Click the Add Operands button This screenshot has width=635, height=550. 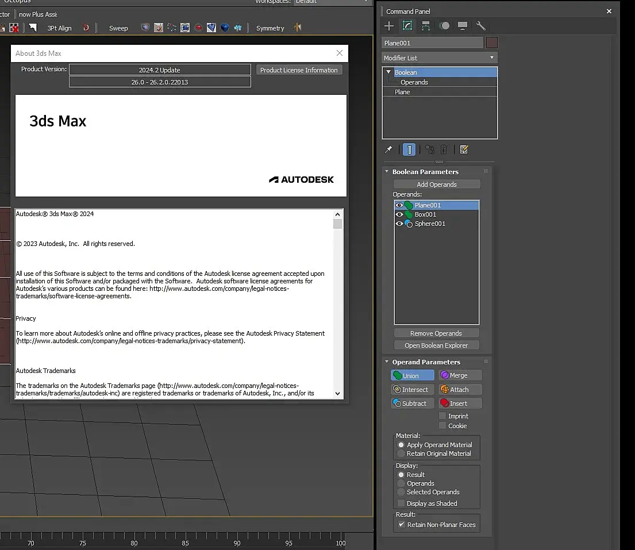(x=437, y=184)
